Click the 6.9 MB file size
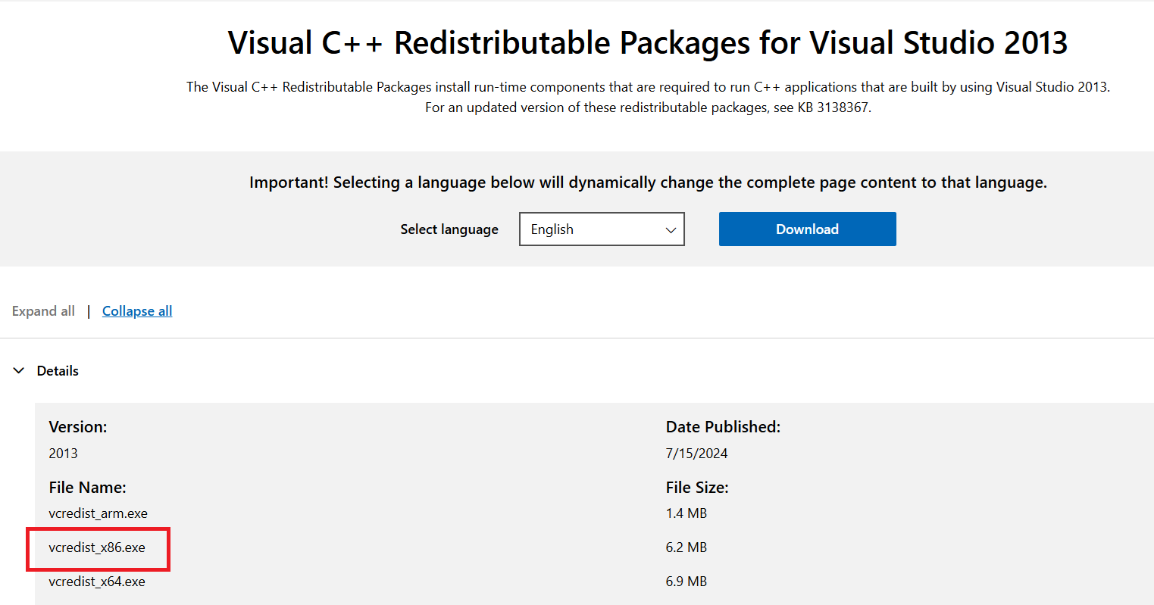Screen dimensions: 1154x605 pos(686,582)
